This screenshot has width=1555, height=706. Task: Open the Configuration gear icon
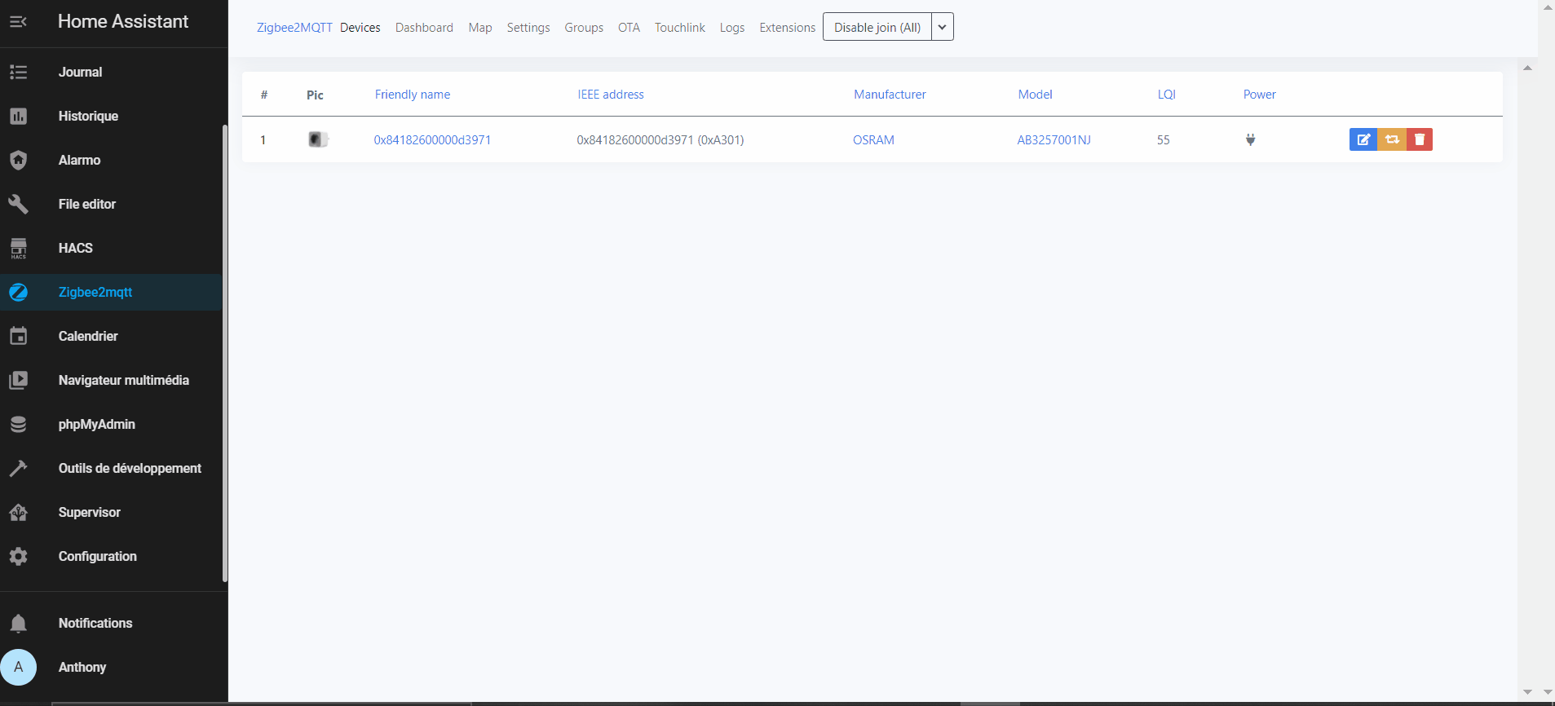click(18, 556)
